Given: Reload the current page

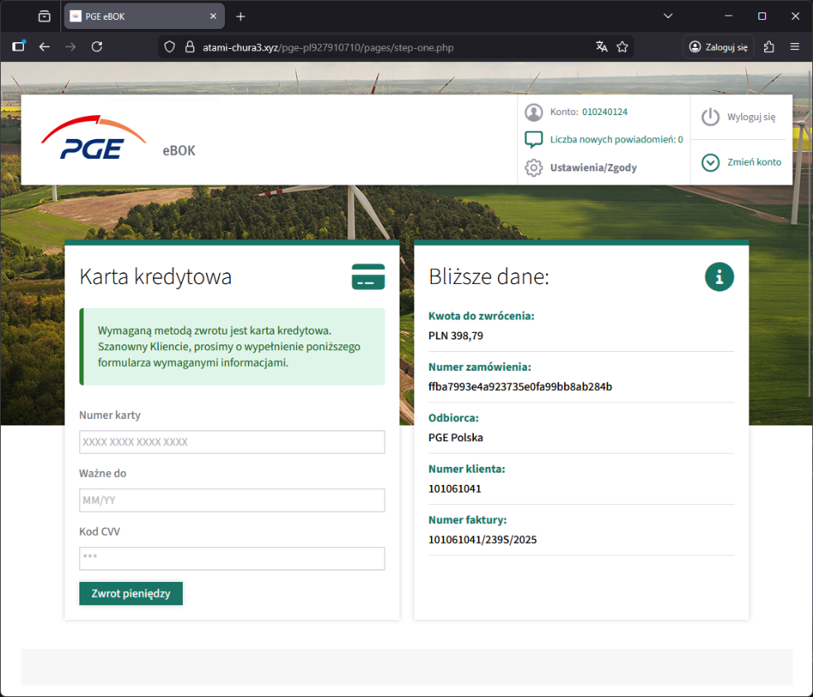Looking at the screenshot, I should 97,47.
